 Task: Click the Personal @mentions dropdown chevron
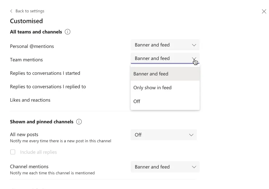194,45
